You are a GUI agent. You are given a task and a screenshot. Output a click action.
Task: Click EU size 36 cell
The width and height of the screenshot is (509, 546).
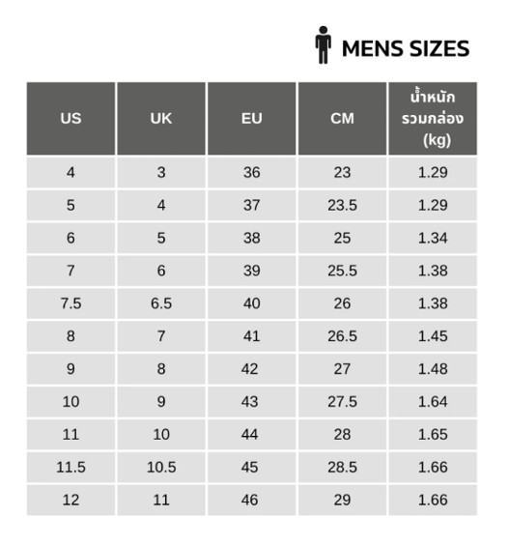click(x=251, y=172)
